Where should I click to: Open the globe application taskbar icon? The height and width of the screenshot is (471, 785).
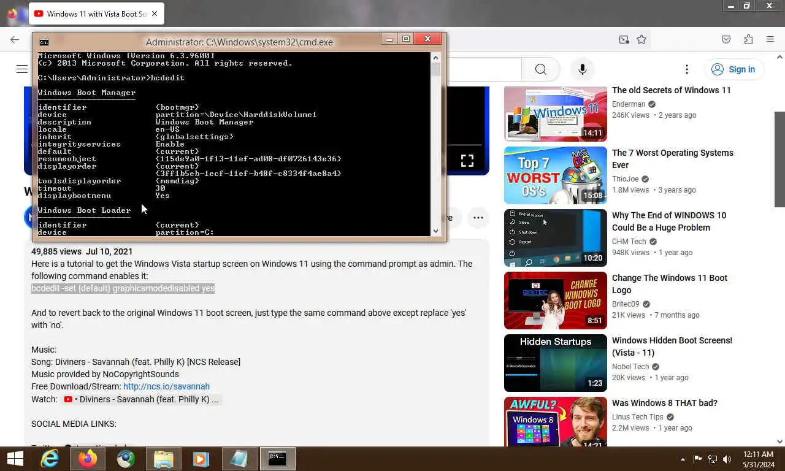[x=126, y=458]
